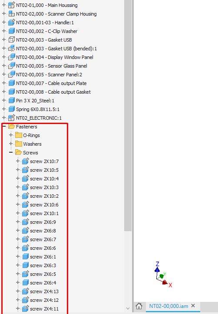
Task: Click the screw 2X4:13 part icon
Action: tap(26, 291)
